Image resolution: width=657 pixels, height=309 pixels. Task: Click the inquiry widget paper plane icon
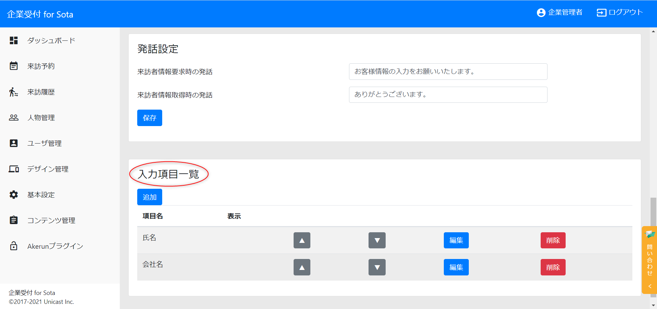[649, 235]
